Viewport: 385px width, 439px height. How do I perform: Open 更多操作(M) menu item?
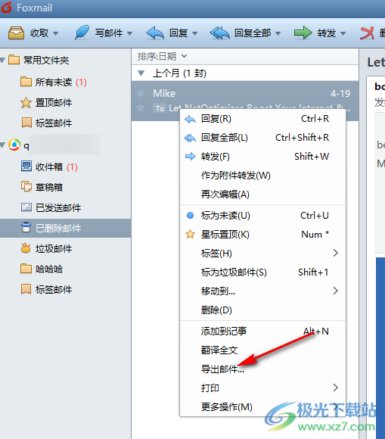263,406
